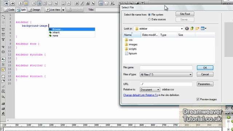
Task: Select the Data sources radio button
Action: [149, 19]
